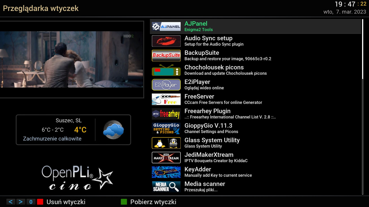Select JediMakerXtream entry
Screen dimensions: 369x207
[x=255, y=158]
